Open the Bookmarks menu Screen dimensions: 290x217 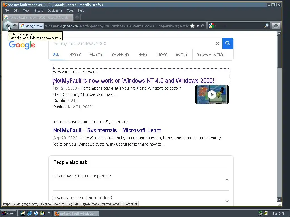tap(55, 10)
